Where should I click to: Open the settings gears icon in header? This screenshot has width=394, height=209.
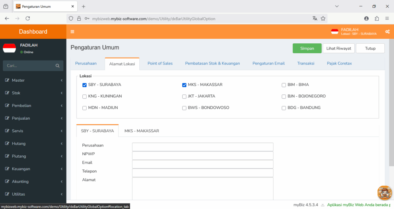(387, 31)
